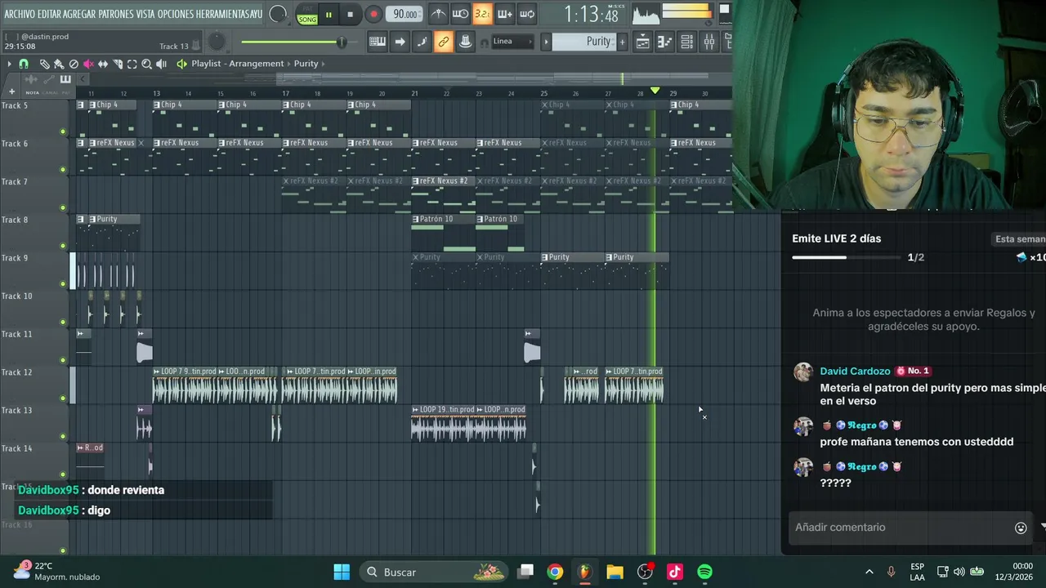Click the note color chooser icon
Image resolution: width=1046 pixels, height=588 pixels.
click(422, 42)
